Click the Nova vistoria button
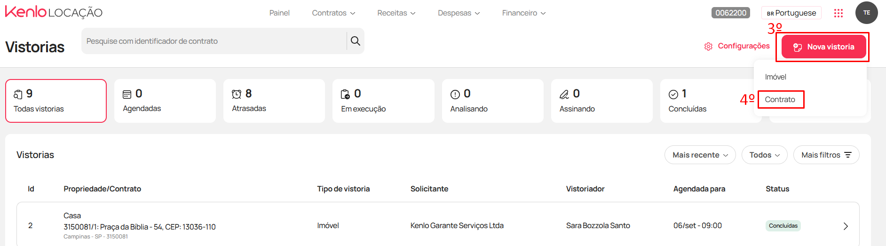 [823, 47]
